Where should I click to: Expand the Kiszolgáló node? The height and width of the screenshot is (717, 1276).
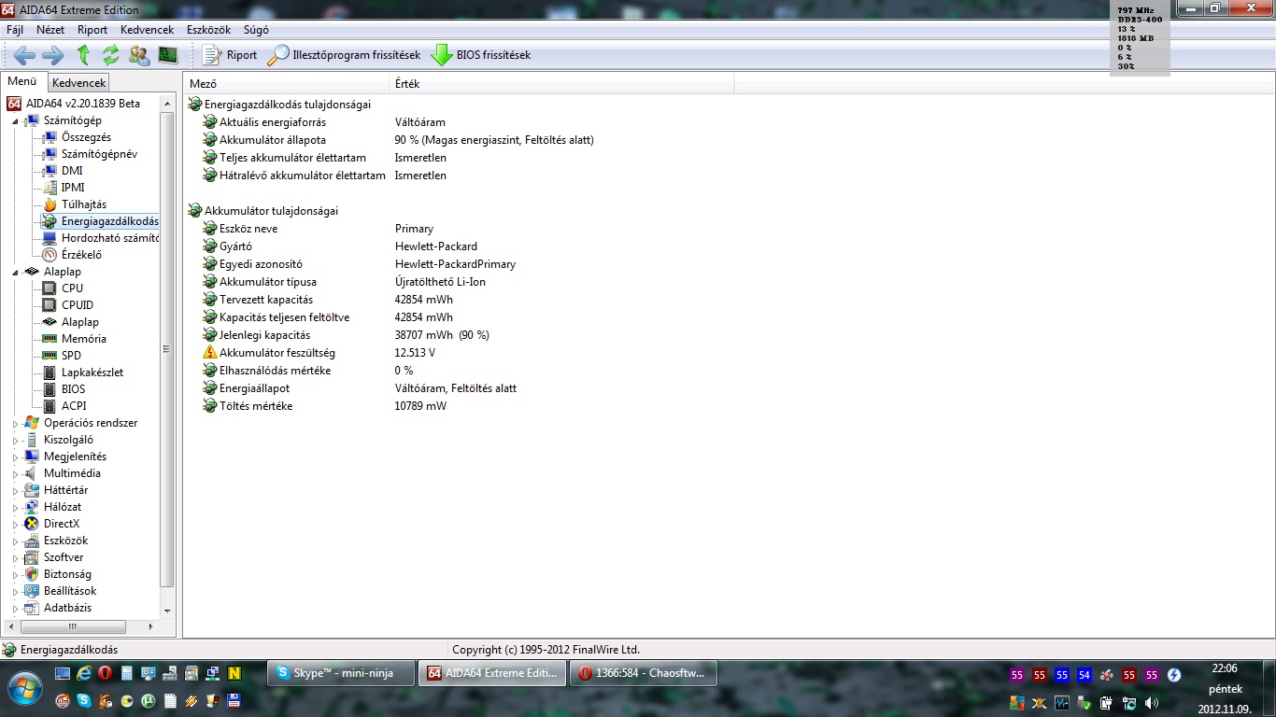(15, 440)
